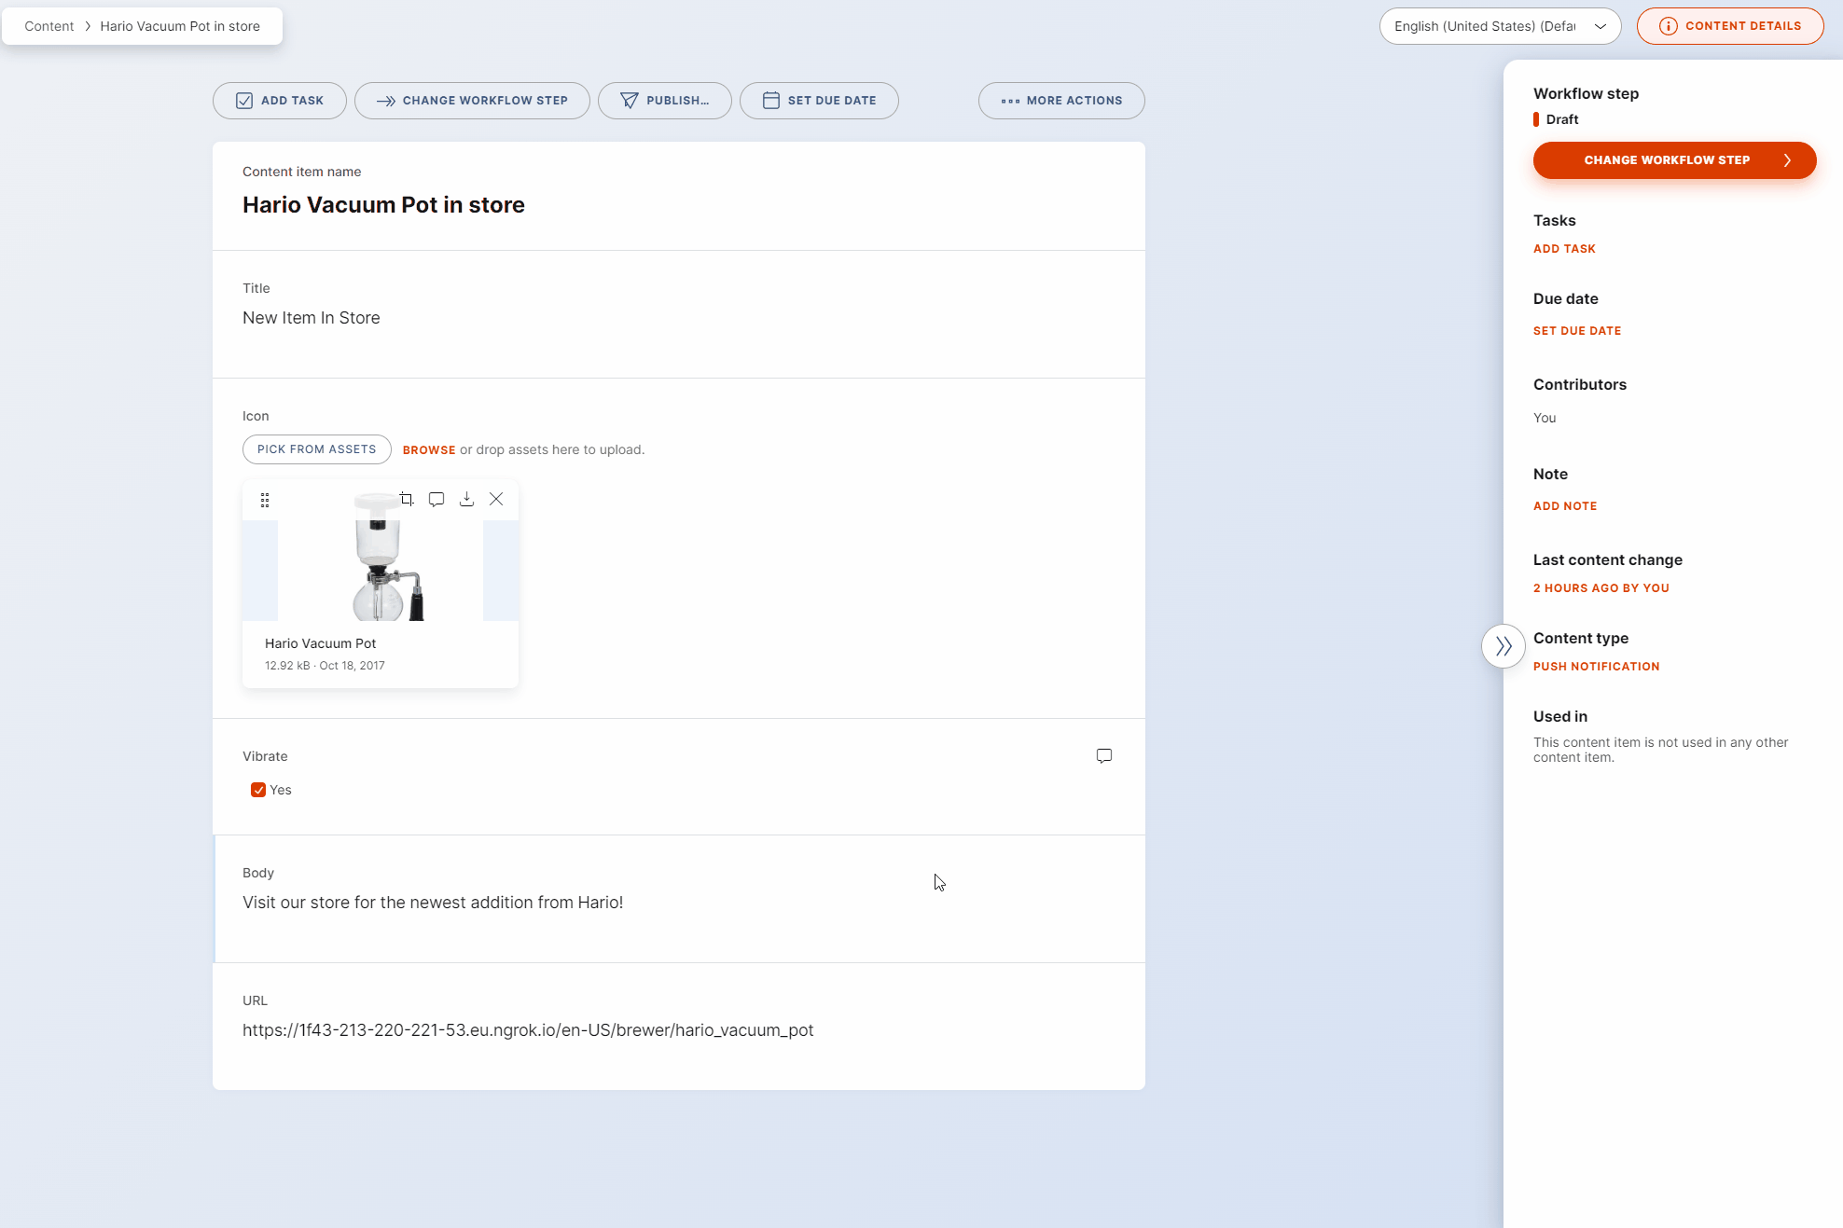This screenshot has width=1843, height=1228.
Task: Click Add Note in the sidebar
Action: (x=1565, y=506)
